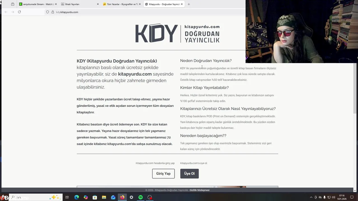Click the browser forward arrow
The image size is (358, 201).
pyautogui.click(x=13, y=12)
